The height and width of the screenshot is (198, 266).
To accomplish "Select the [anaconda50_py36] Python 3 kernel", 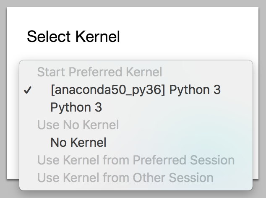I will [x=135, y=90].
